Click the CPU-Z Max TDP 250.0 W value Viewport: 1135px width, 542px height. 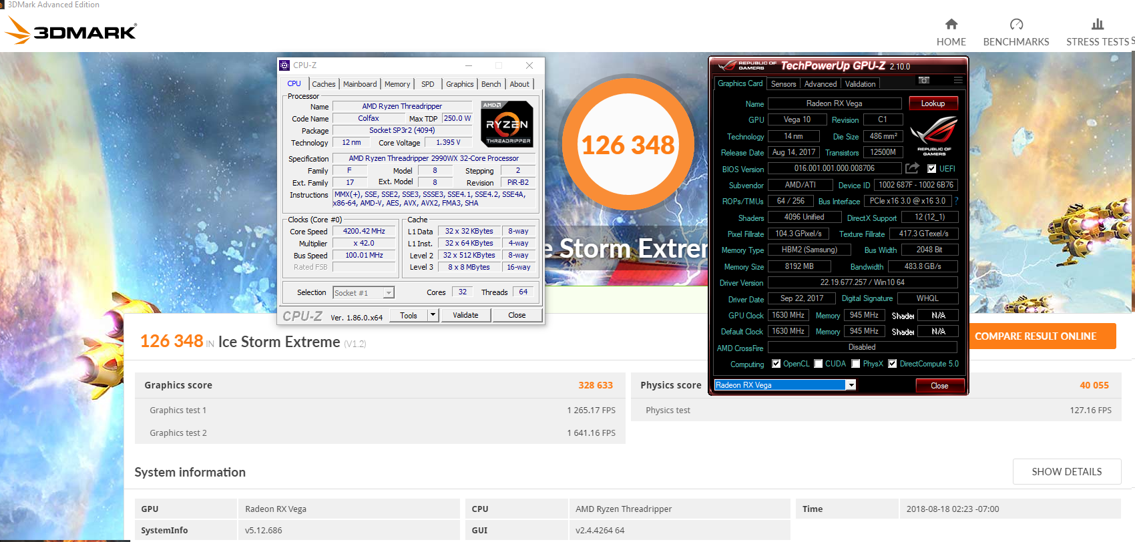coord(457,118)
